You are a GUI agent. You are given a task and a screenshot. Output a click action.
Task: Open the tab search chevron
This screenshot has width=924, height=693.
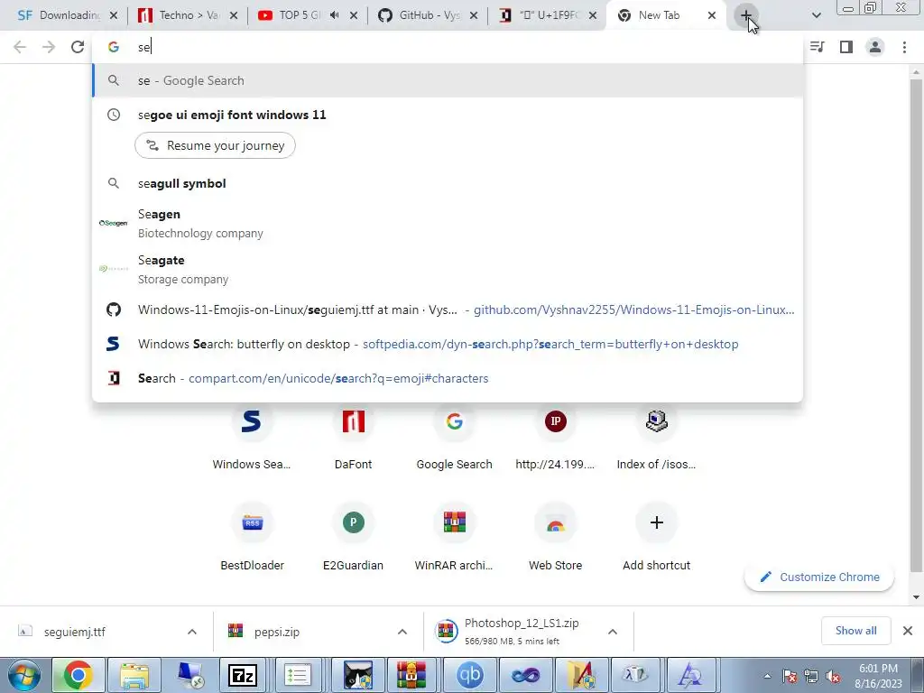point(816,15)
